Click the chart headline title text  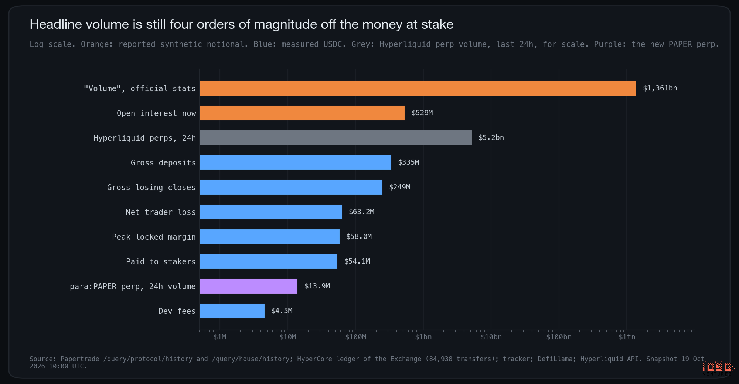pyautogui.click(x=241, y=24)
